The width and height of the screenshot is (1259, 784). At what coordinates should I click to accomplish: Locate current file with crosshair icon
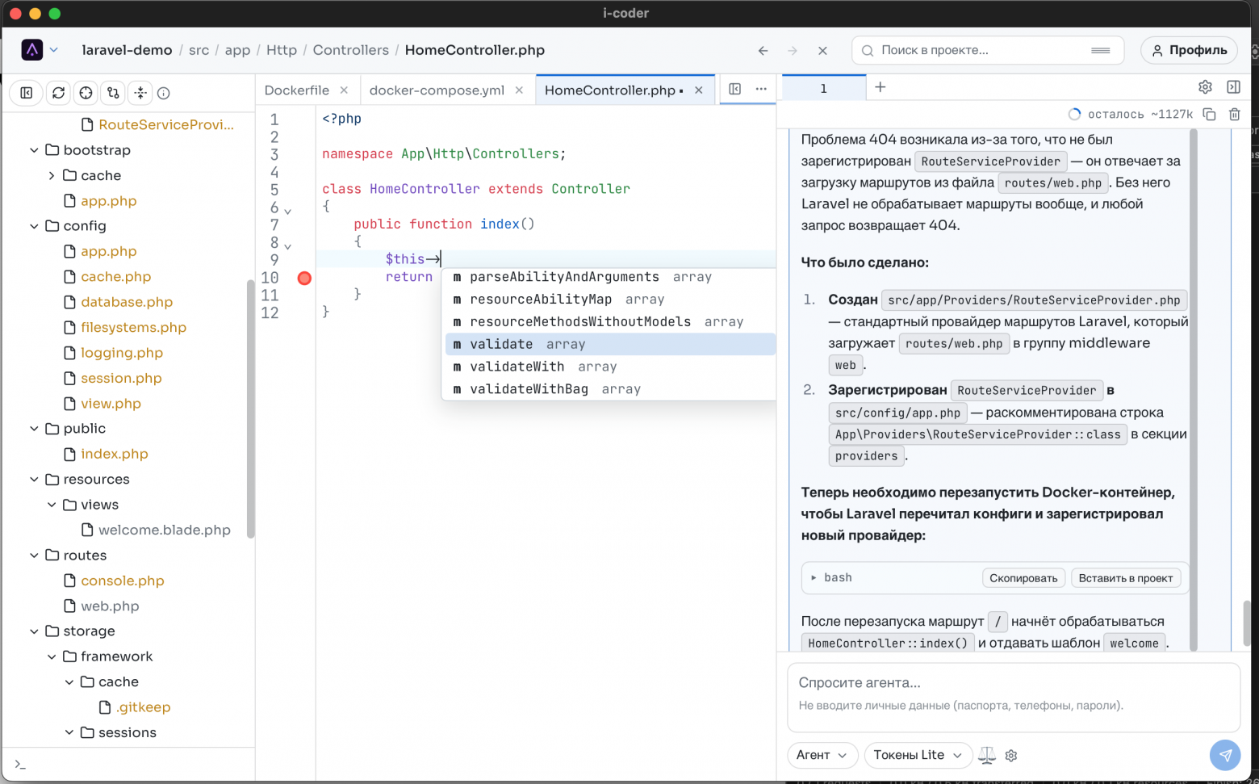86,93
